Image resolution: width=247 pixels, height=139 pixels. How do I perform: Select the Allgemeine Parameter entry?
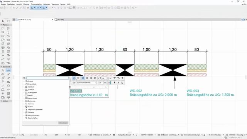coord(35,110)
